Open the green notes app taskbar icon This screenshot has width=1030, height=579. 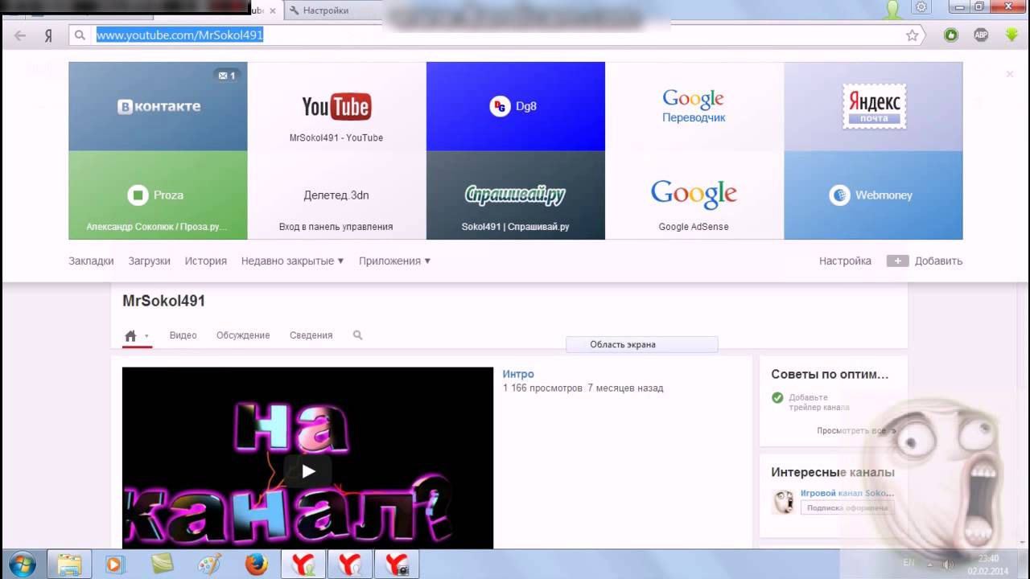[162, 565]
